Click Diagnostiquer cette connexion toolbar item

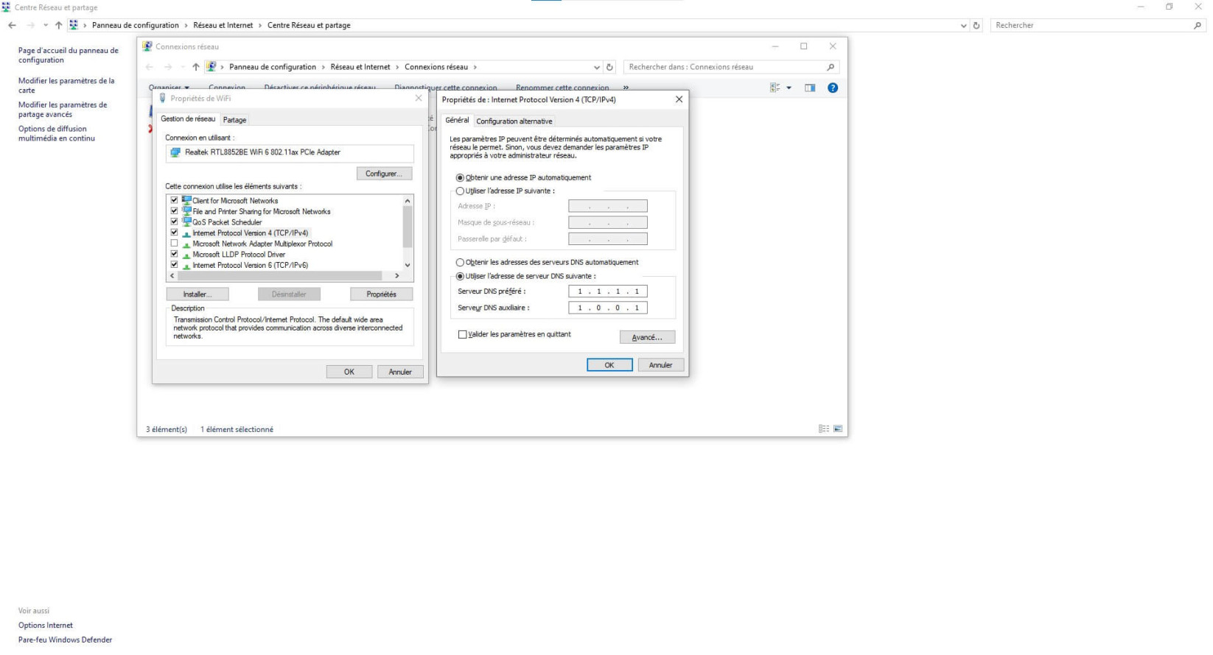click(446, 88)
